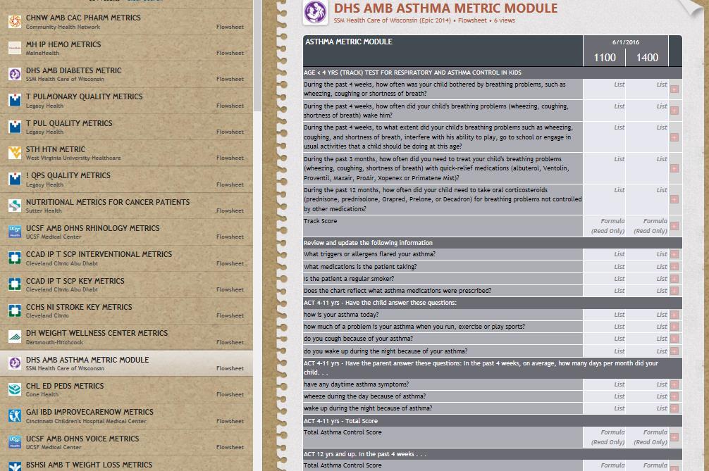Image resolution: width=709 pixels, height=471 pixels.
Task: Open 1400 List cell for 'do you cough because of your asthma?'
Action: point(647,339)
